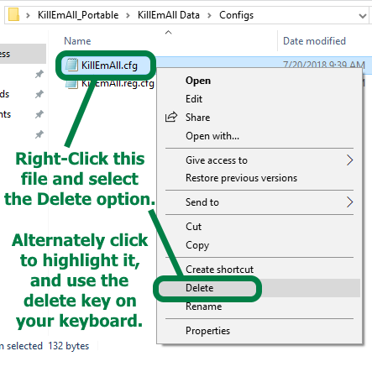The width and height of the screenshot is (372, 372).
Task: Click the fourth pin icon in the sidebar
Action: [x=39, y=134]
